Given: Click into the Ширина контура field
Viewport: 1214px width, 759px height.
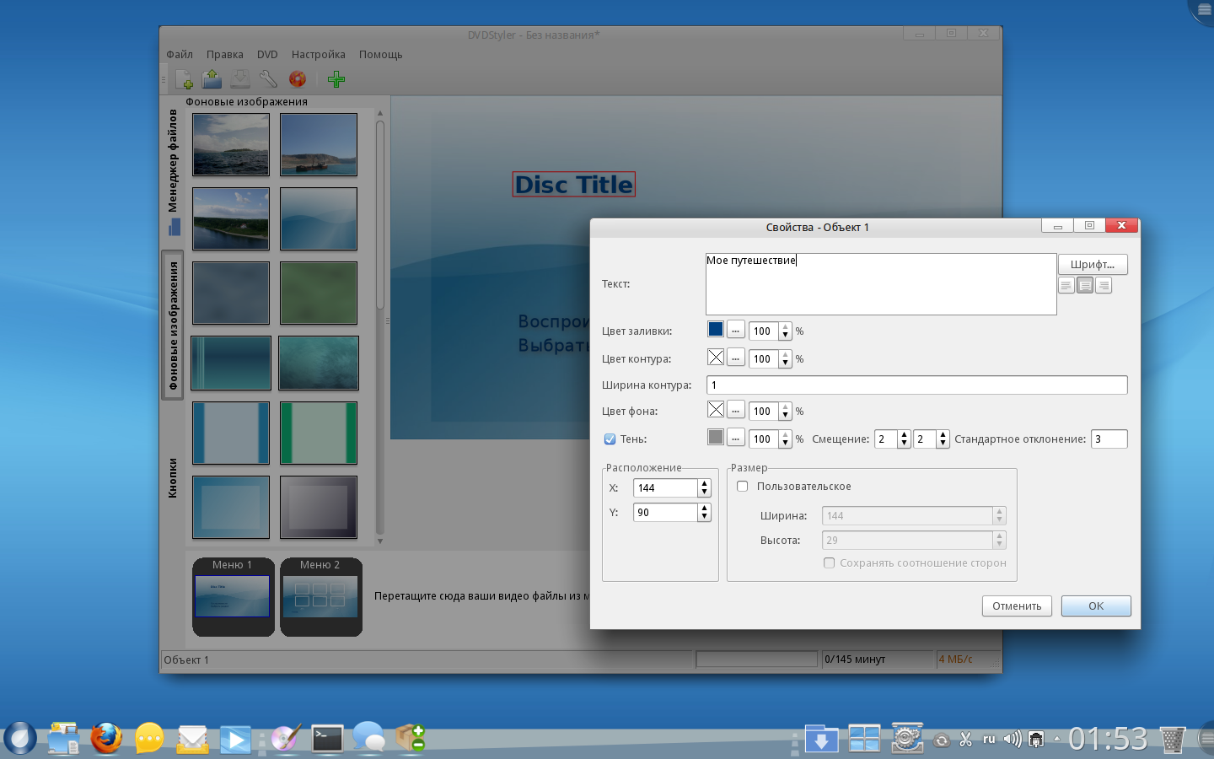Looking at the screenshot, I should [916, 385].
